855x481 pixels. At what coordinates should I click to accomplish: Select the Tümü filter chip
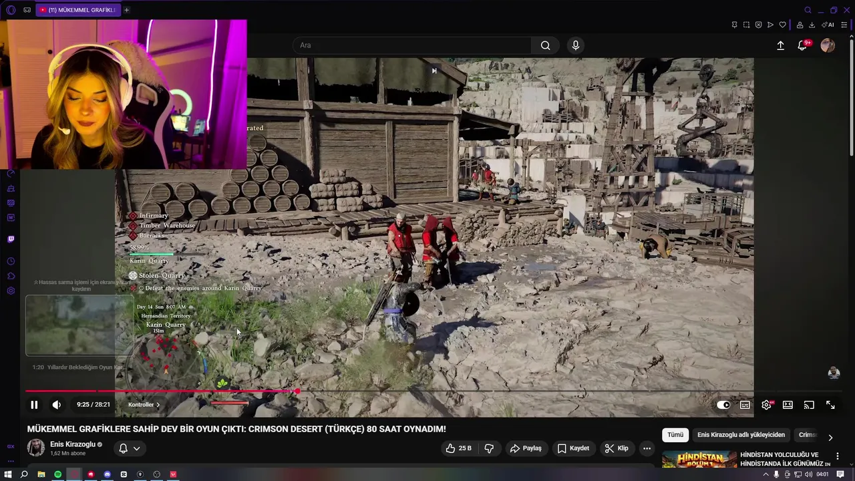click(x=675, y=435)
